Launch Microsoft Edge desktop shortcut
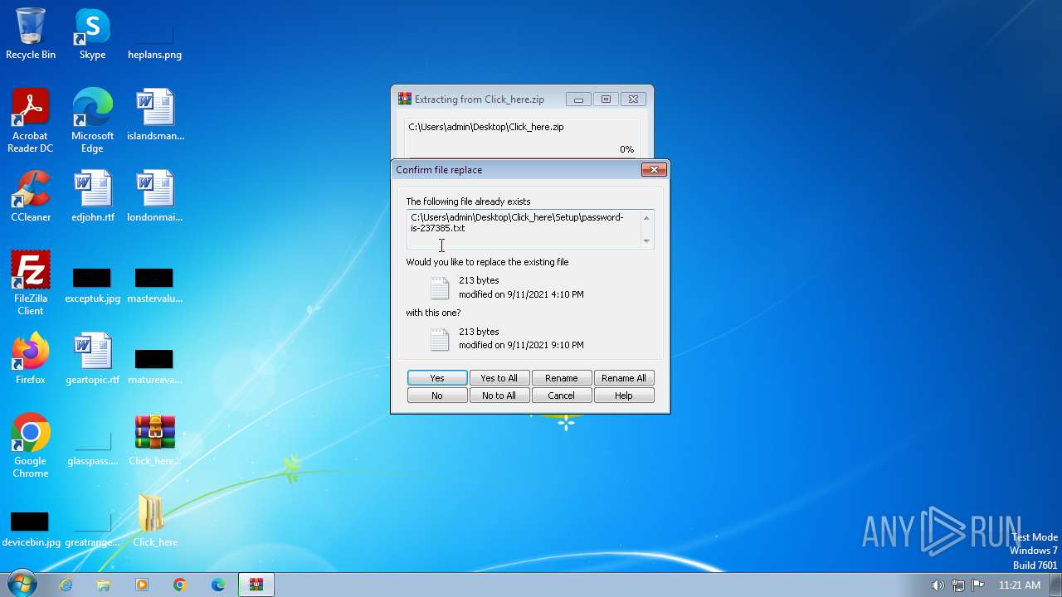Viewport: 1062px width, 597px height. click(92, 120)
